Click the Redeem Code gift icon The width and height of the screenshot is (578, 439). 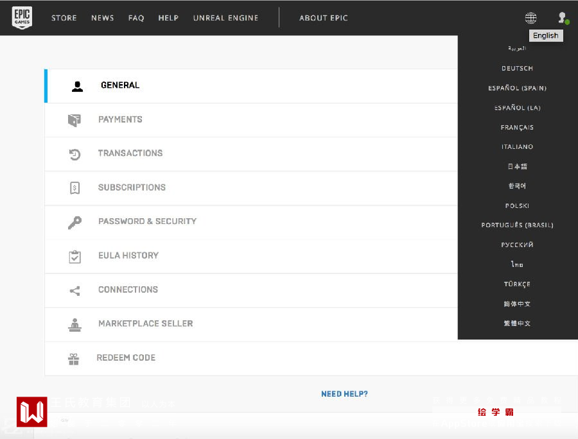coord(73,359)
